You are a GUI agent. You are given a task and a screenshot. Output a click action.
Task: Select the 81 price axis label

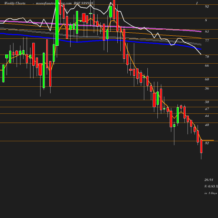click(x=207, y=31)
